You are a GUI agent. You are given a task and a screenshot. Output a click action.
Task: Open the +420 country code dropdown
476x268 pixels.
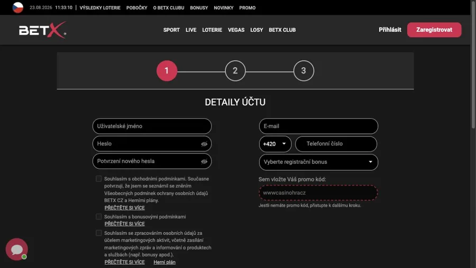coord(275,144)
